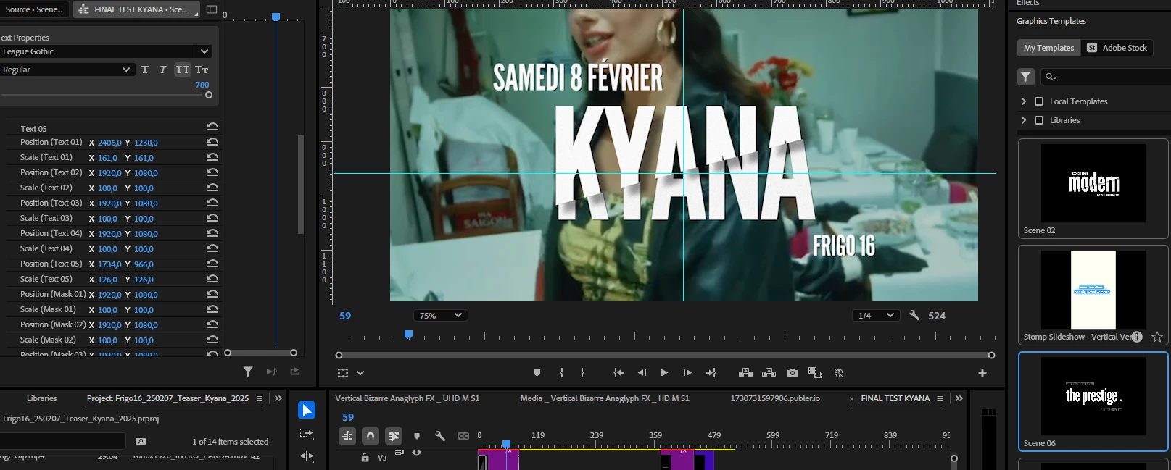Click Mark In button
This screenshot has width=1171, height=470.
click(x=561, y=373)
